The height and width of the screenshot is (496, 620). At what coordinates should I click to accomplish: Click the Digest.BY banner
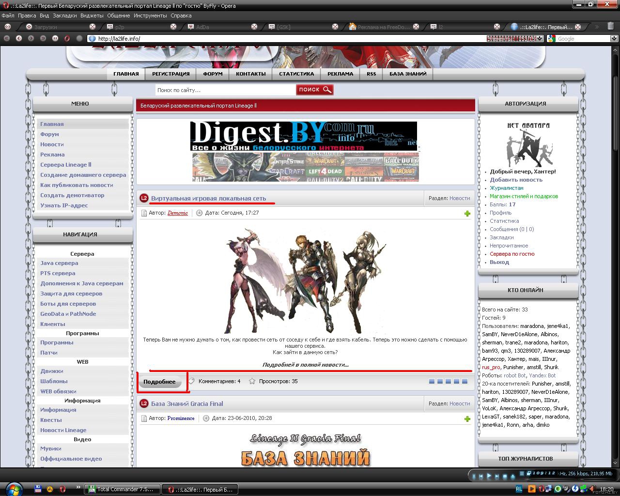pos(304,136)
